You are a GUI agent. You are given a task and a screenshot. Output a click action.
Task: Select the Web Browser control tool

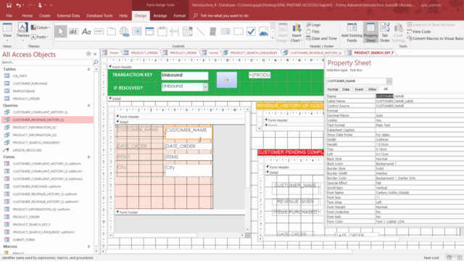(137, 31)
